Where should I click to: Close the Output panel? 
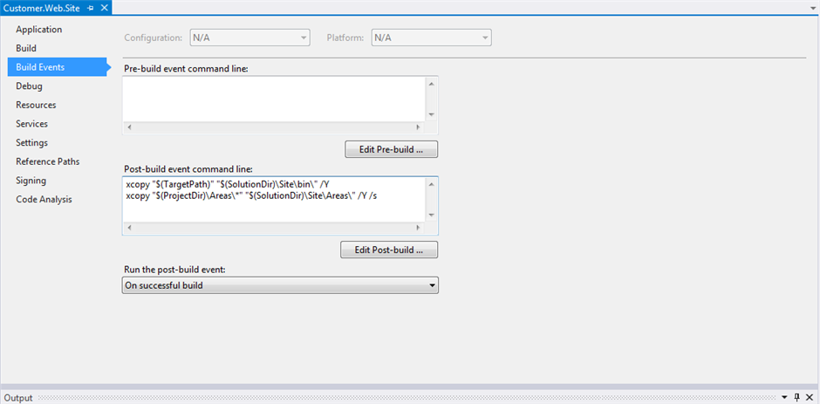click(810, 397)
